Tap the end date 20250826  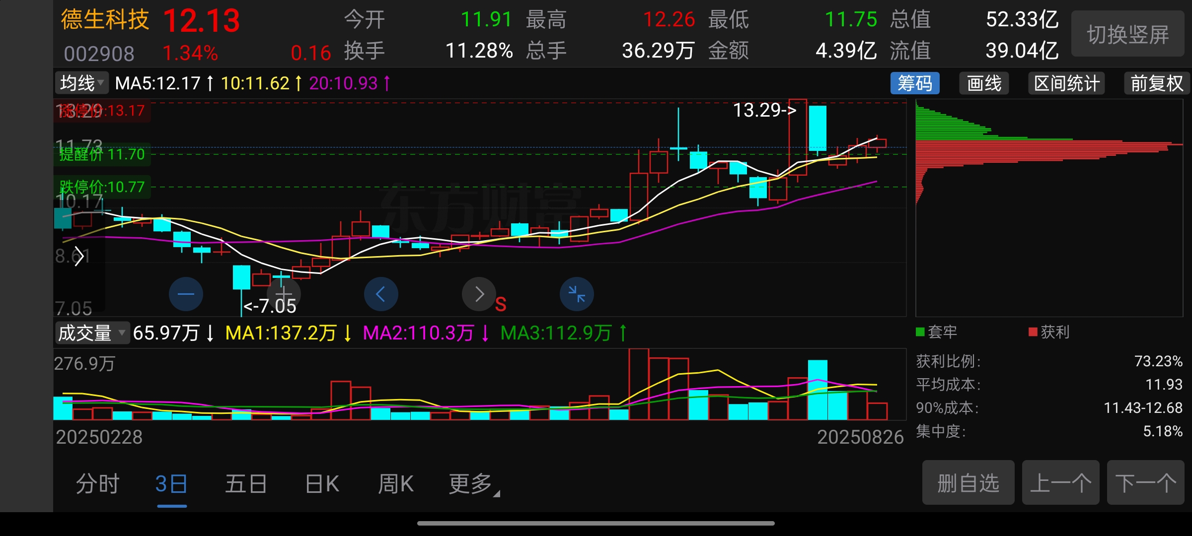860,437
